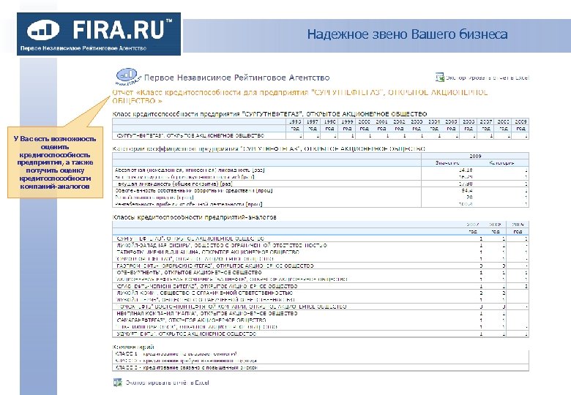Click the small FIRA globe logo in the report header
Viewport: 571px width, 395px height.
click(128, 76)
